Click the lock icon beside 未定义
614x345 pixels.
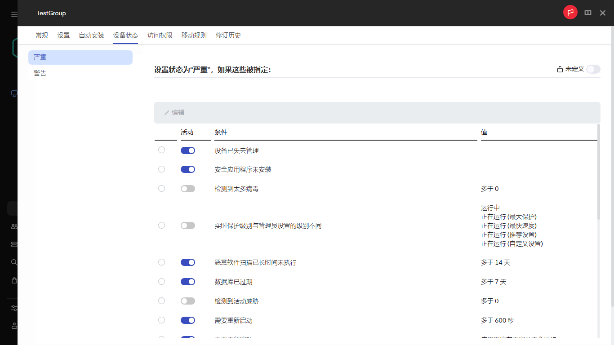560,69
